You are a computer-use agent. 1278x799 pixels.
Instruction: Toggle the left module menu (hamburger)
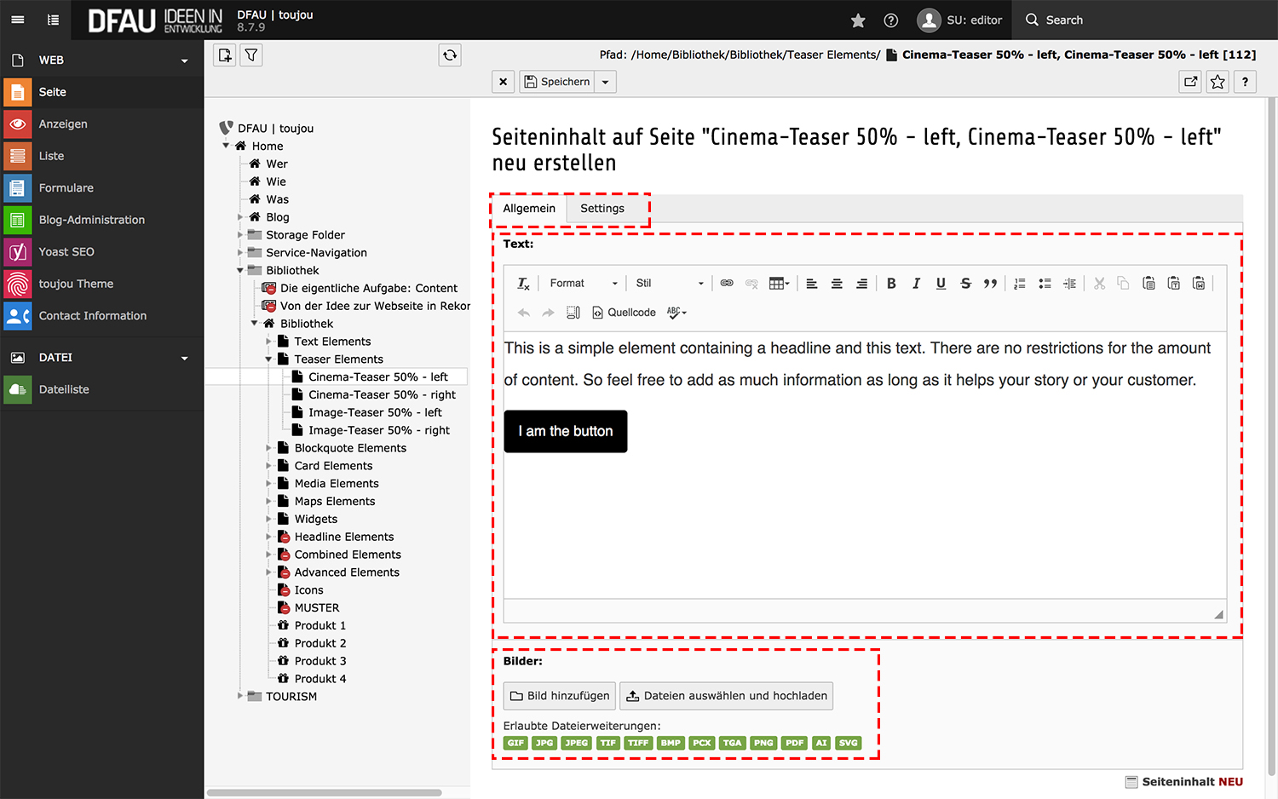[x=18, y=20]
